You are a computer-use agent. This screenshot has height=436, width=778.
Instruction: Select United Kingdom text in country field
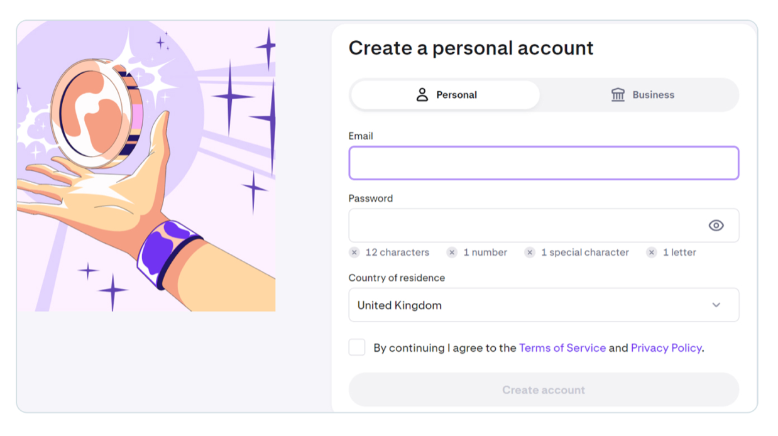[400, 305]
